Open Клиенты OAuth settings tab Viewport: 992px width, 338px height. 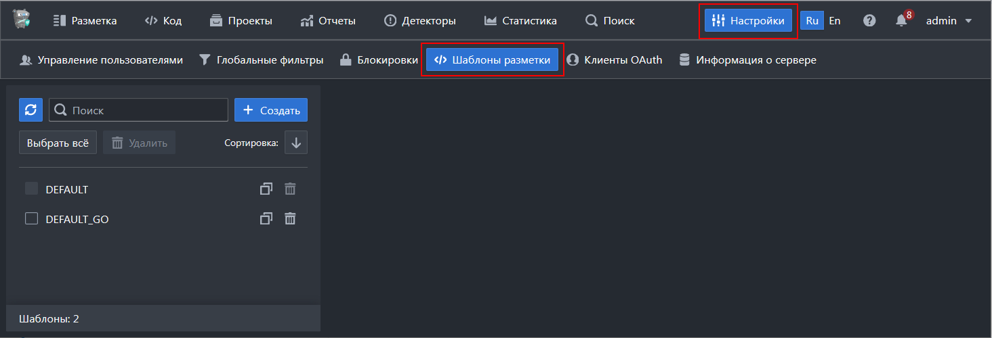[614, 60]
